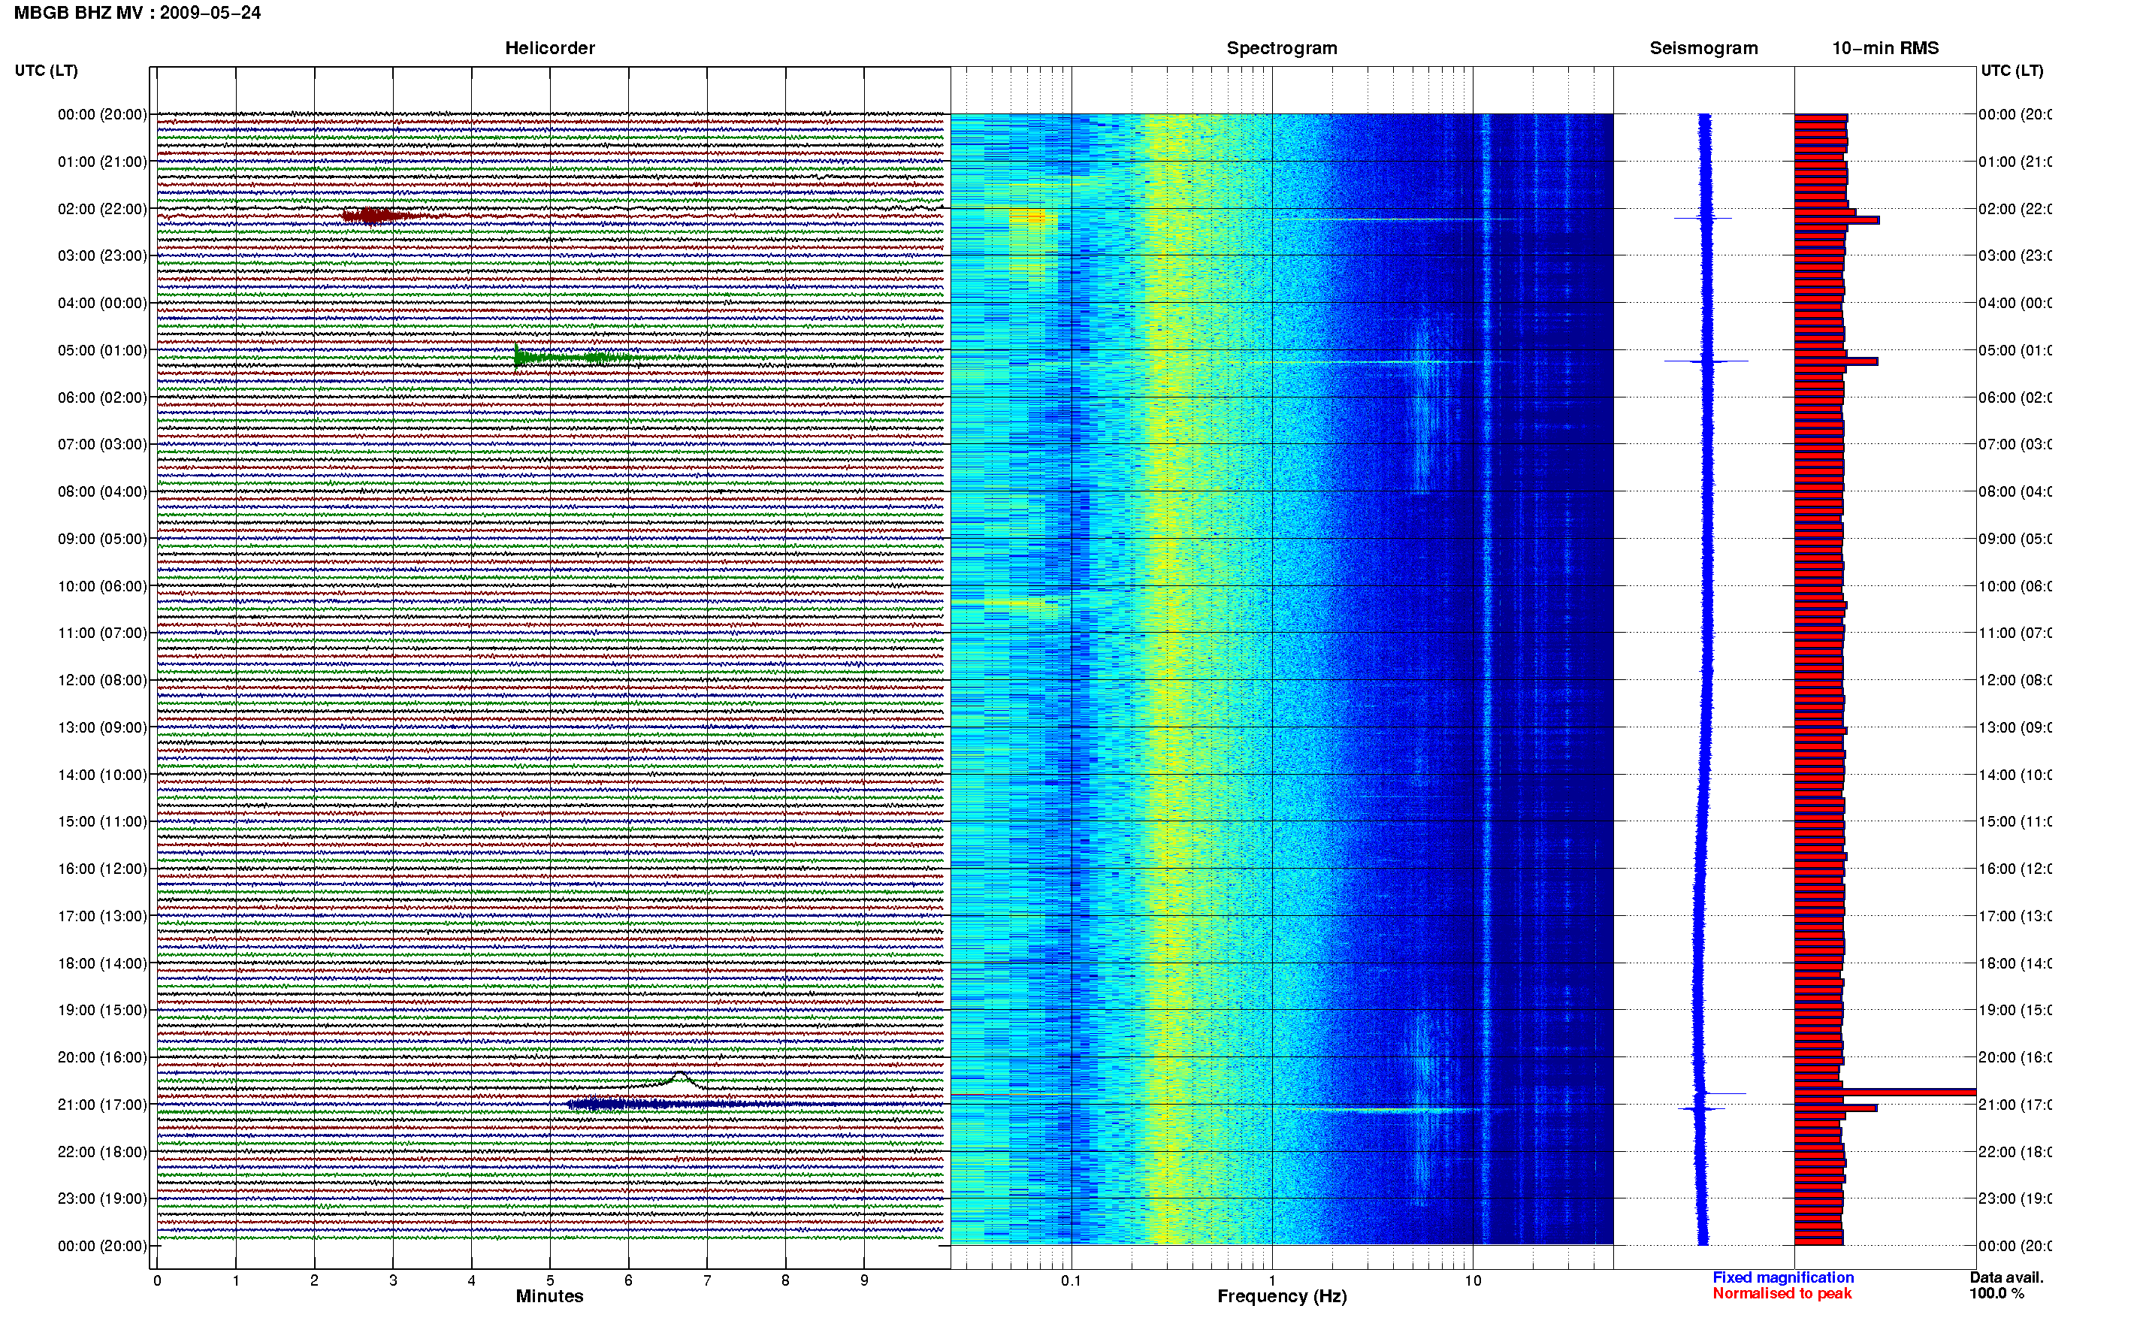Click the left 'UTC (LT)' axis header

pos(46,71)
